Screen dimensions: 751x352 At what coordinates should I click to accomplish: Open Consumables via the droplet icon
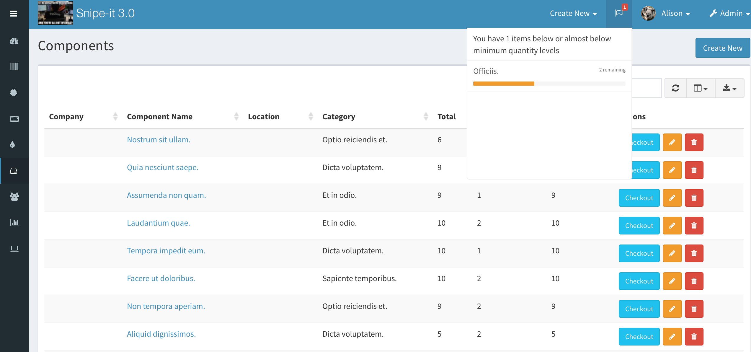12,144
